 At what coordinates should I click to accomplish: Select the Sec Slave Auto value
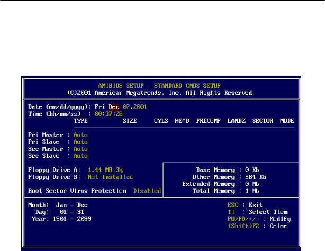(80, 156)
